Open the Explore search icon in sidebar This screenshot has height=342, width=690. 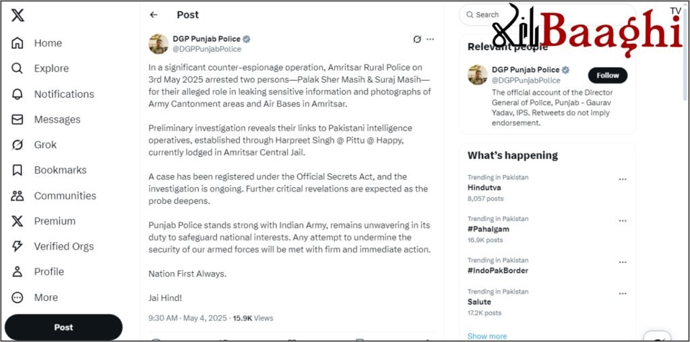coord(18,68)
